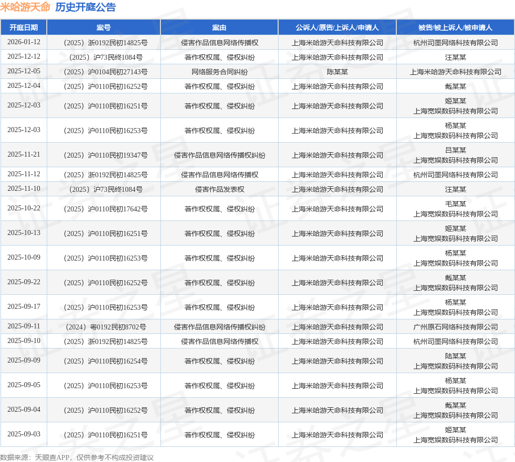The height and width of the screenshot is (462, 515).
Task: Open case number (2024)粤0192民初8702号
Action: pyautogui.click(x=104, y=327)
